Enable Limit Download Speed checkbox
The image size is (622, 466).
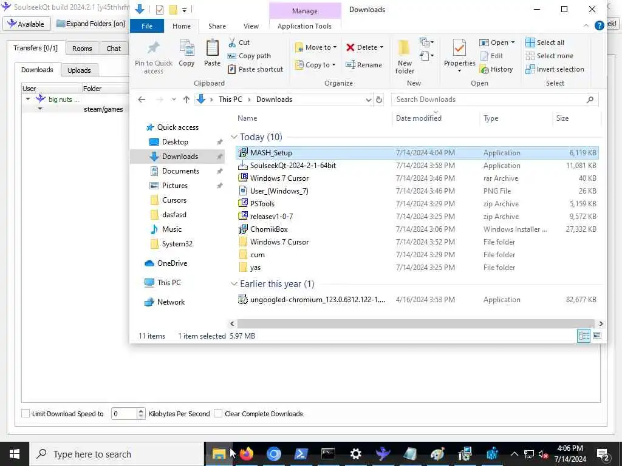(x=26, y=413)
